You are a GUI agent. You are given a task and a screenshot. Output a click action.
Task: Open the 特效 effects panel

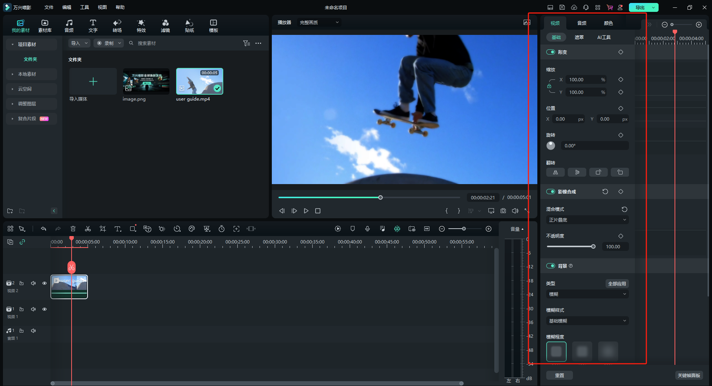141,26
